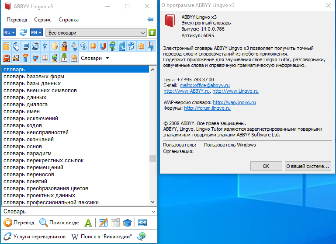Click the microscope biology dictionary icon
336x244 pixels.
point(122,46)
